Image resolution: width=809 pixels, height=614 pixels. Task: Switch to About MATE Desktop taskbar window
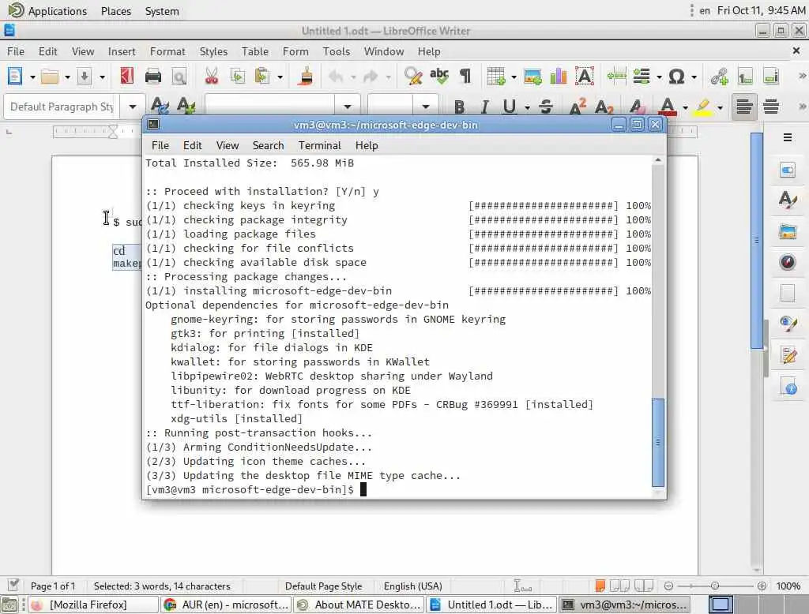(359, 605)
